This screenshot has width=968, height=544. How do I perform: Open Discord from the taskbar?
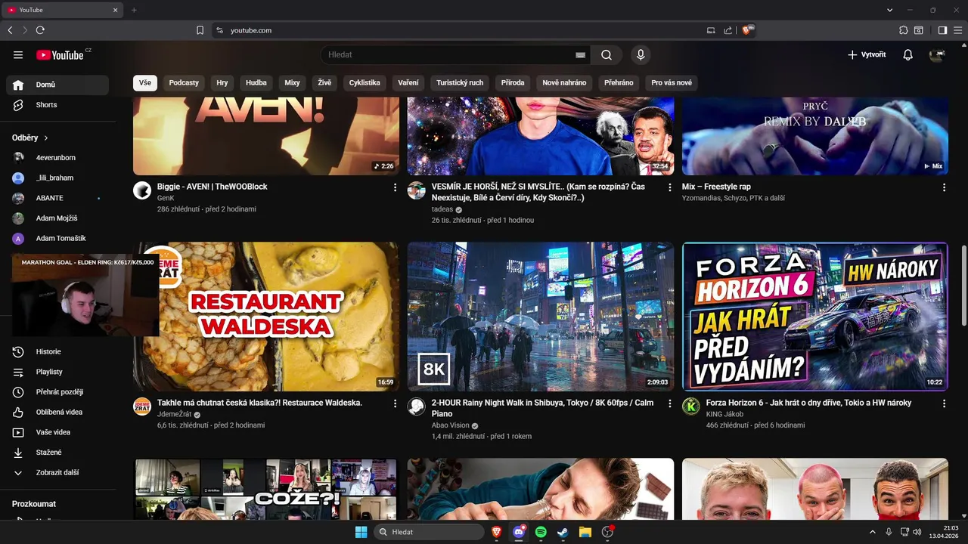click(519, 532)
